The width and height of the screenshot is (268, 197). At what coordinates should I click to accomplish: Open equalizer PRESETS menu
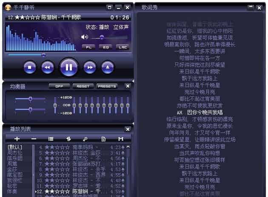pyautogui.click(x=107, y=86)
